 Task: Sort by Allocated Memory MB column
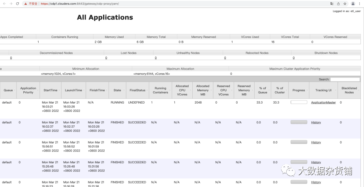(203, 90)
